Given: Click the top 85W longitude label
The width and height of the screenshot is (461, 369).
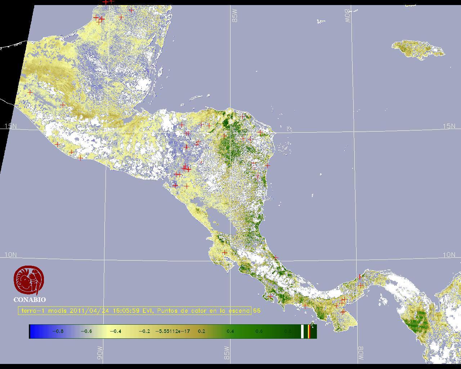Looking at the screenshot, I should (x=235, y=16).
